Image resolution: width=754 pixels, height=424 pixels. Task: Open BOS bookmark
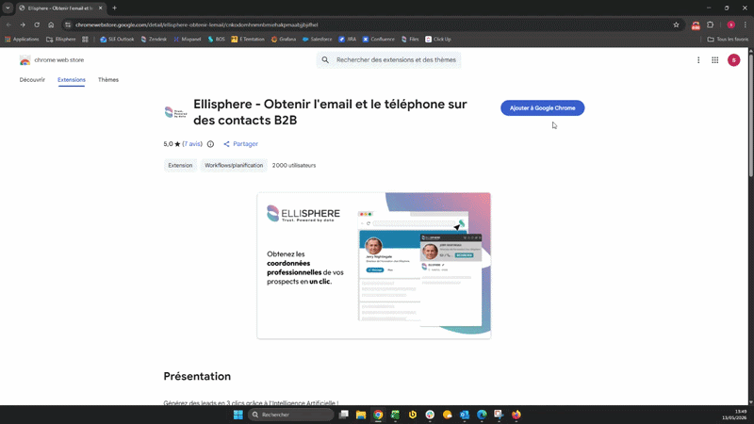(x=216, y=40)
